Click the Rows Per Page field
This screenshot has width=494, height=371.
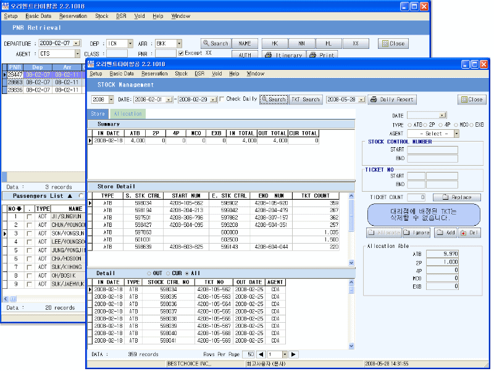[x=249, y=354]
